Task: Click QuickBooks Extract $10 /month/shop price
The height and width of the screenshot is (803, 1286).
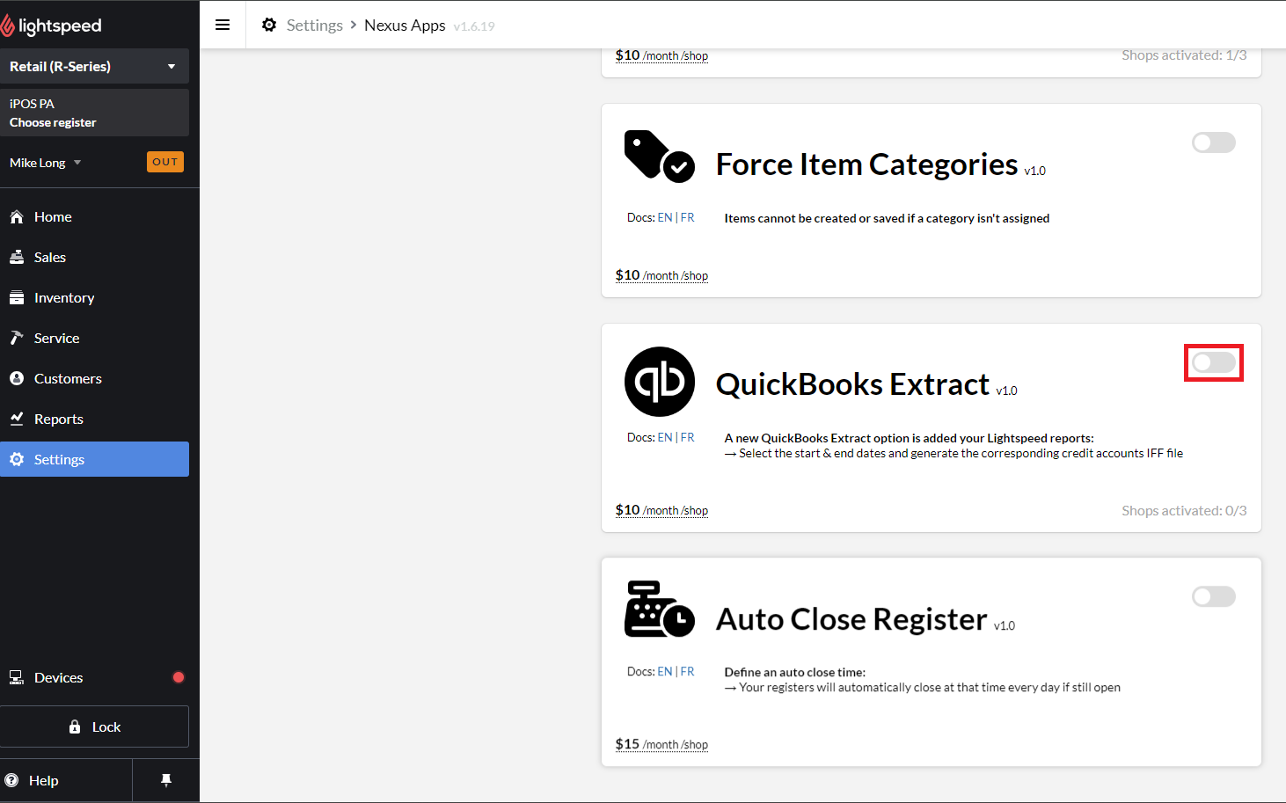Action: pos(661,510)
